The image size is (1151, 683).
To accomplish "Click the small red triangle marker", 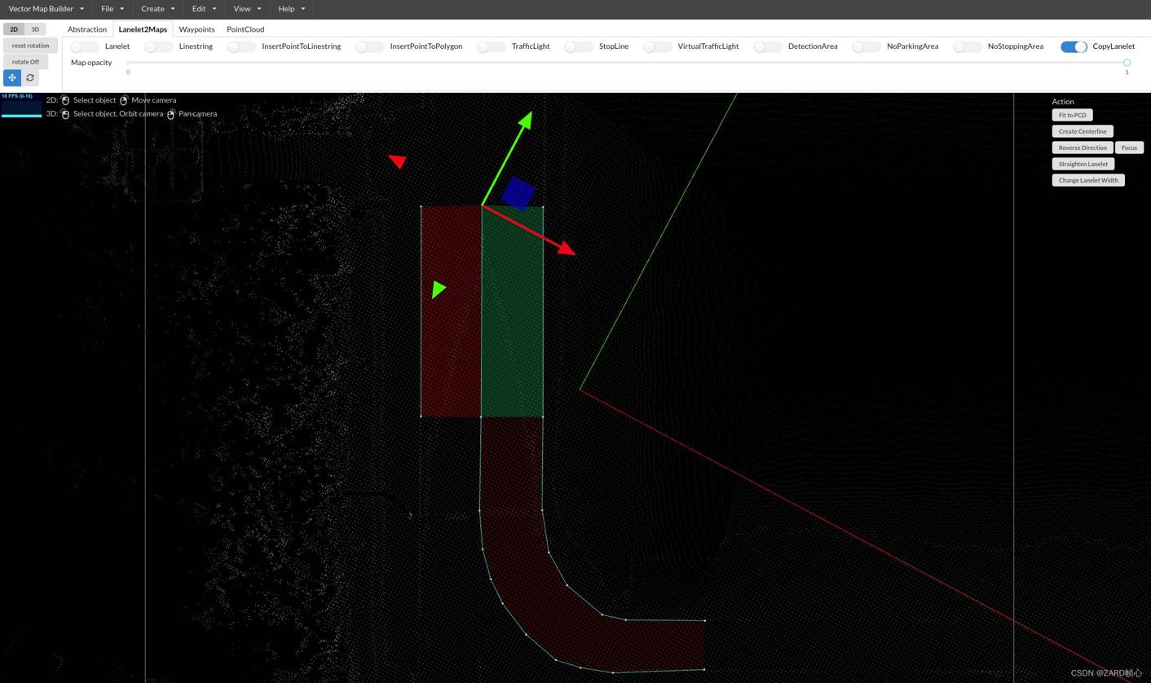I will pyautogui.click(x=398, y=161).
